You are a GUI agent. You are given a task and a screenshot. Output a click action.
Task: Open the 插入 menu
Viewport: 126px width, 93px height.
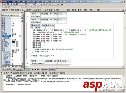pos(22,10)
